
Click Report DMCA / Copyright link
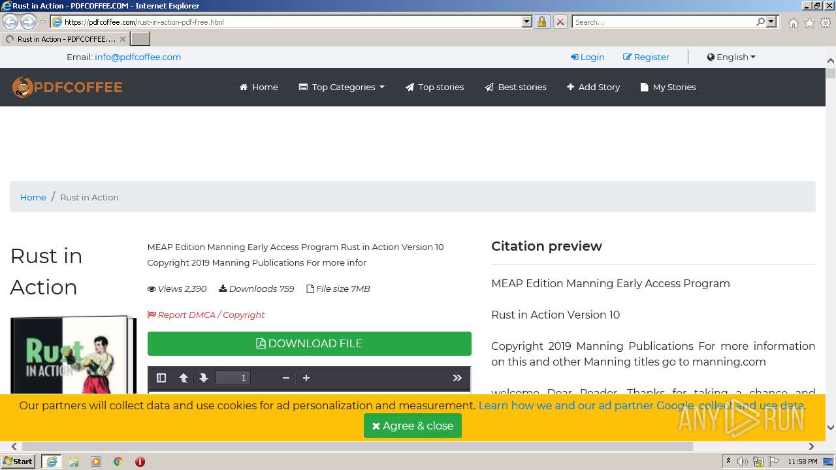[x=206, y=315]
